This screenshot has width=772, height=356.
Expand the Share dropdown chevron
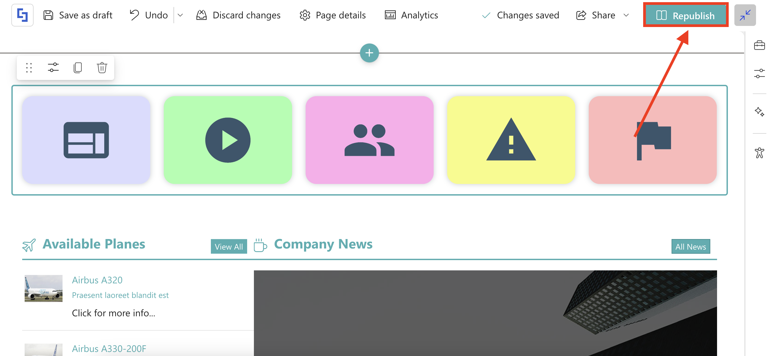point(626,15)
